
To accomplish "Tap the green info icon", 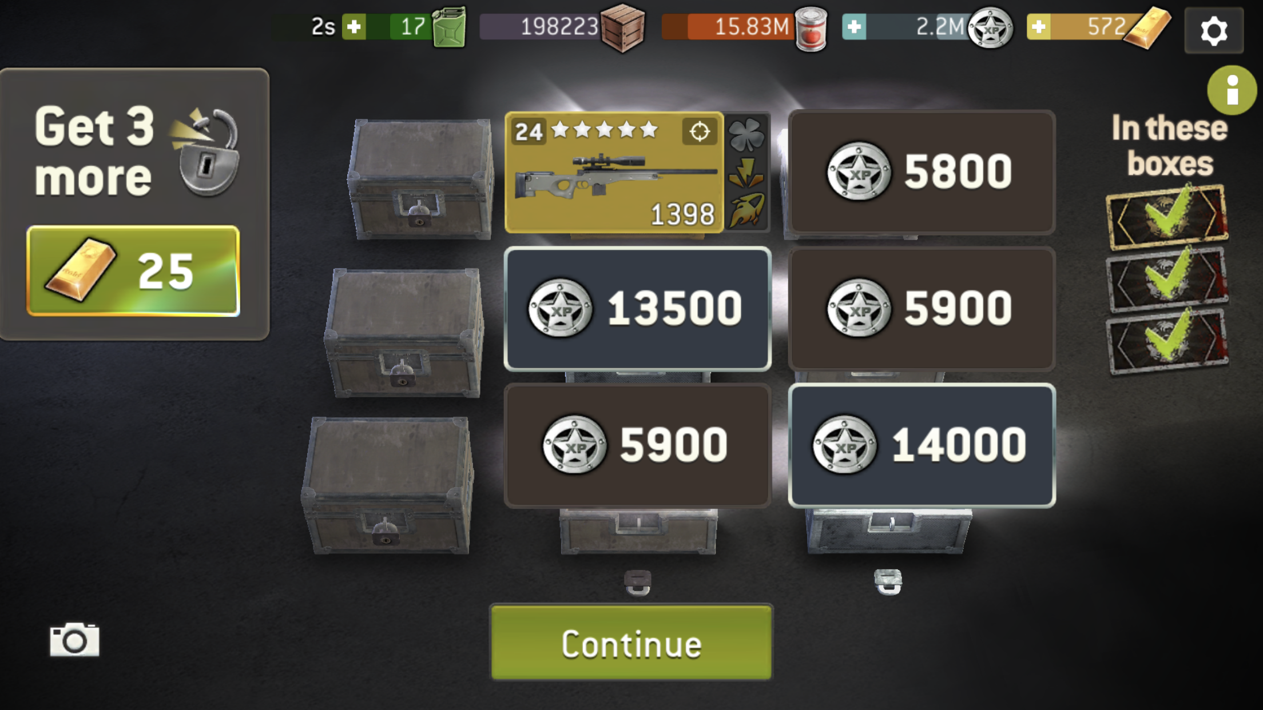I will (1232, 90).
